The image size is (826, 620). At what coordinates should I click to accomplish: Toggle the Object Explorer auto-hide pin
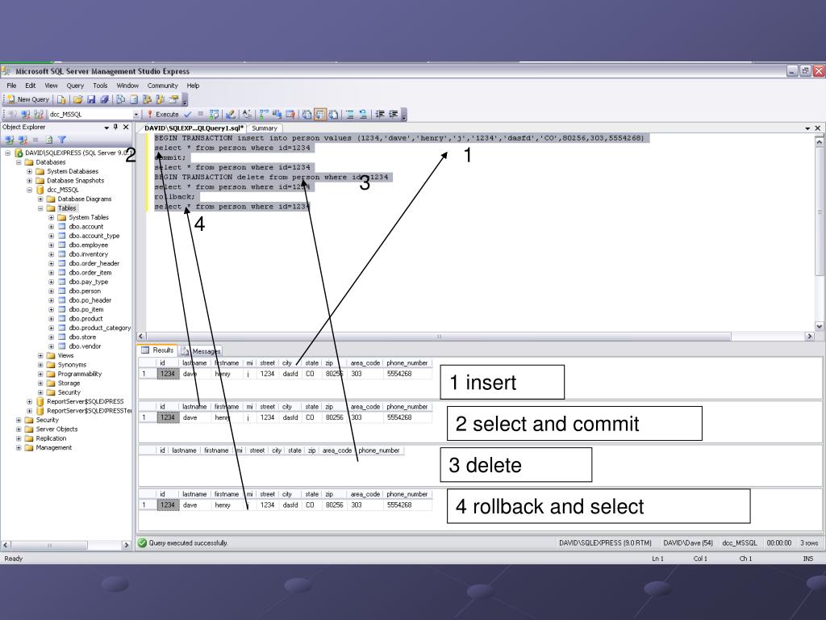[116, 127]
